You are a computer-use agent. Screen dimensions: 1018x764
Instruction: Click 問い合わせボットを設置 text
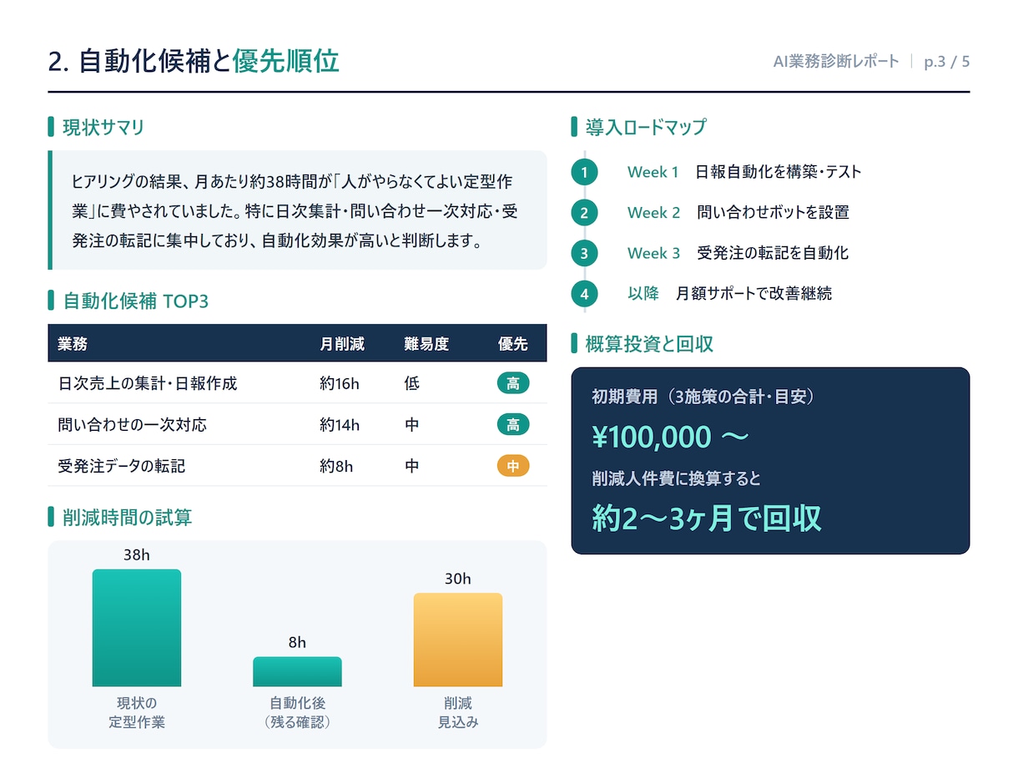(773, 213)
